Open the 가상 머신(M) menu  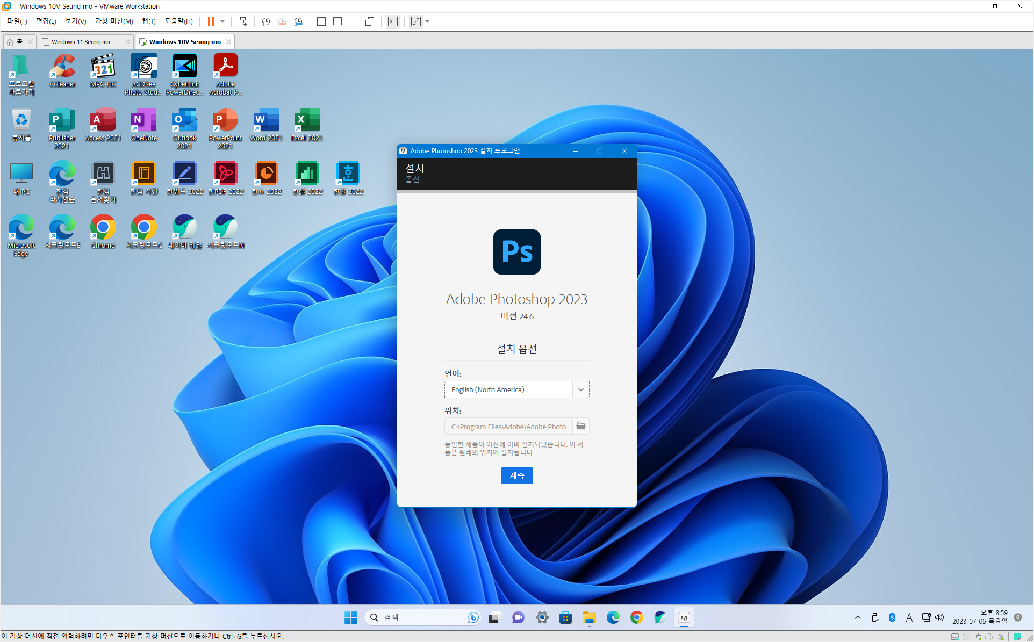pos(114,21)
